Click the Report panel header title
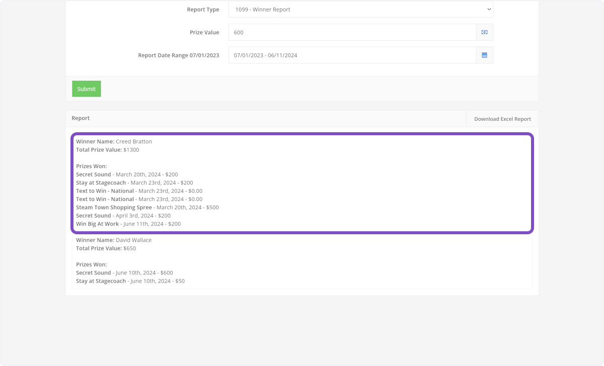This screenshot has height=366, width=604. 81,118
